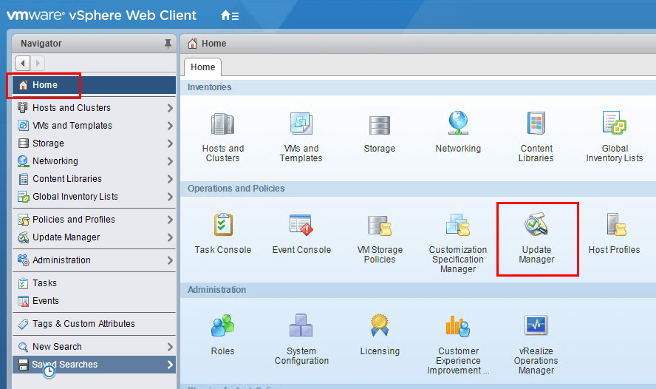The image size is (656, 389).
Task: Select Home in the Navigator list
Action: pyautogui.click(x=94, y=85)
